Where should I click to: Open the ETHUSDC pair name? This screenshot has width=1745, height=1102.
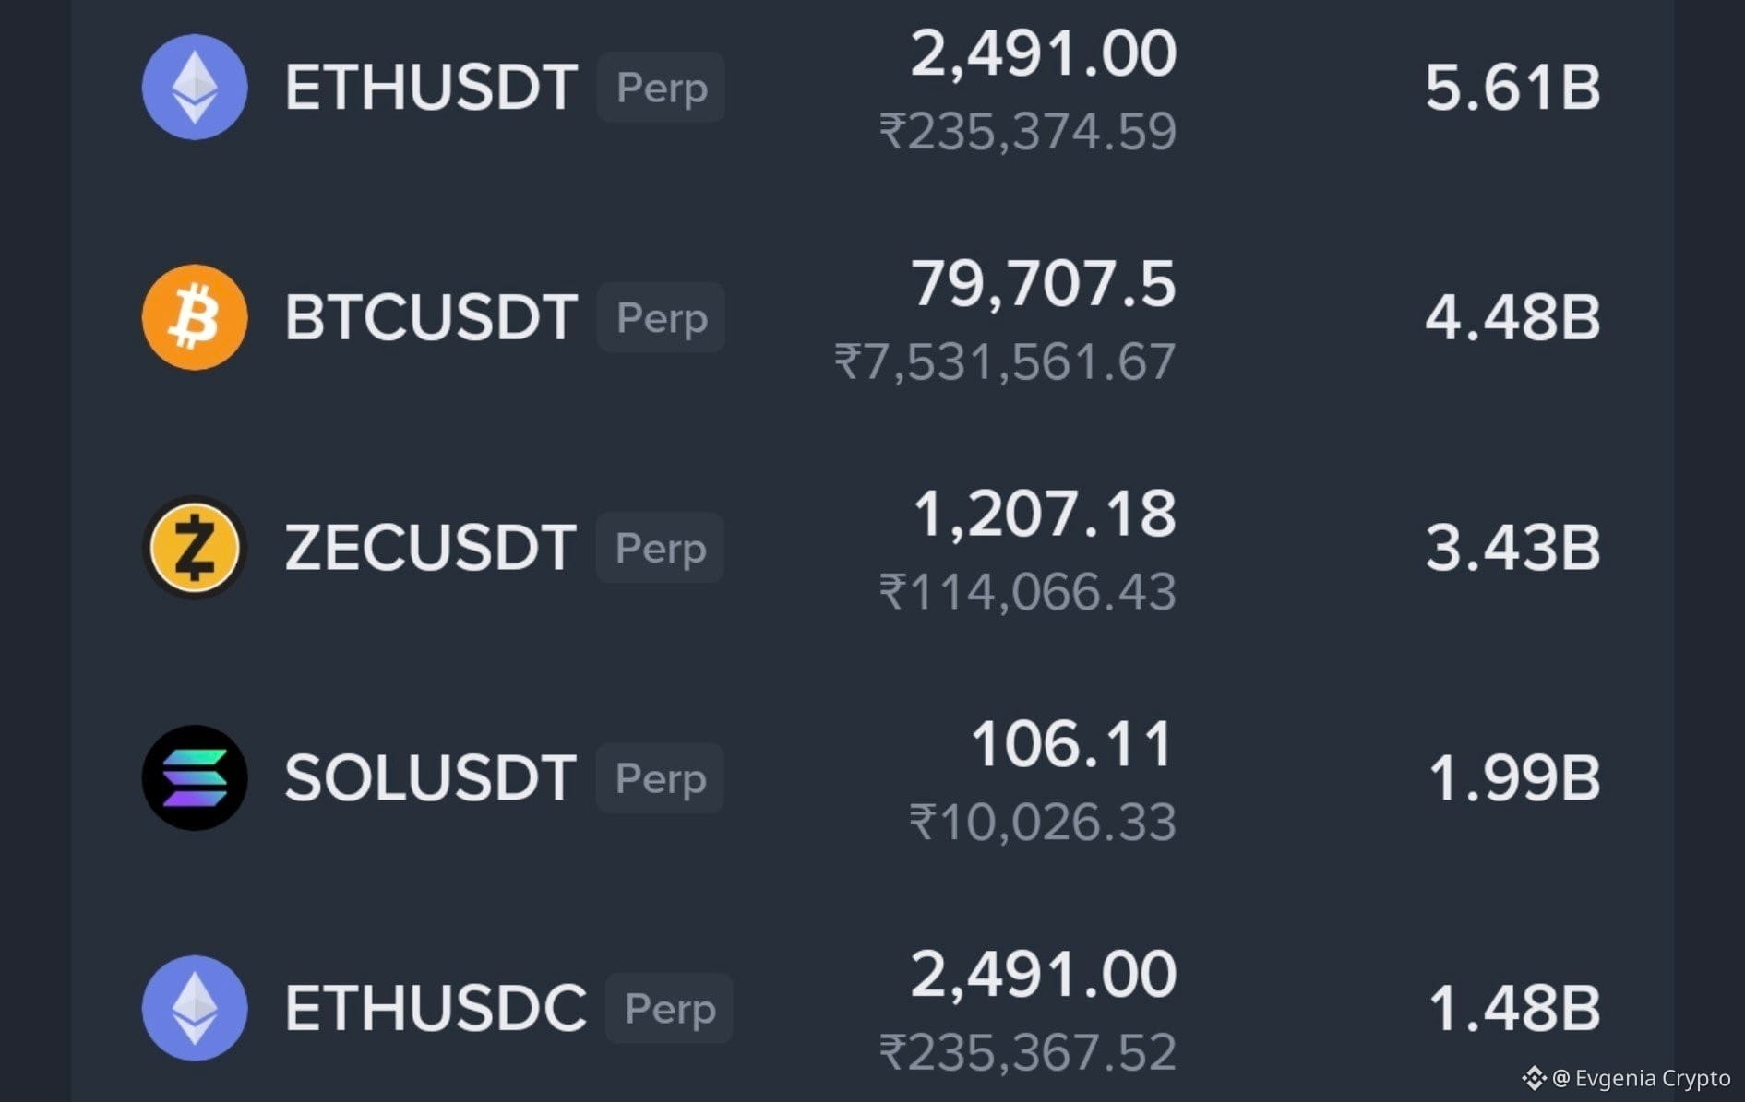436,1008
